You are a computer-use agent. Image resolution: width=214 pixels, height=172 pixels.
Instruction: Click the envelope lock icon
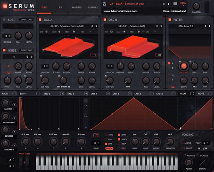[x=86, y=100]
